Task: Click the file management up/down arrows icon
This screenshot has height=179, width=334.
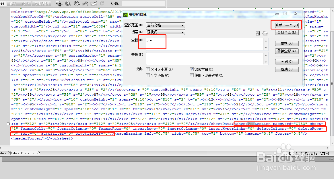Action: click(76, 3)
